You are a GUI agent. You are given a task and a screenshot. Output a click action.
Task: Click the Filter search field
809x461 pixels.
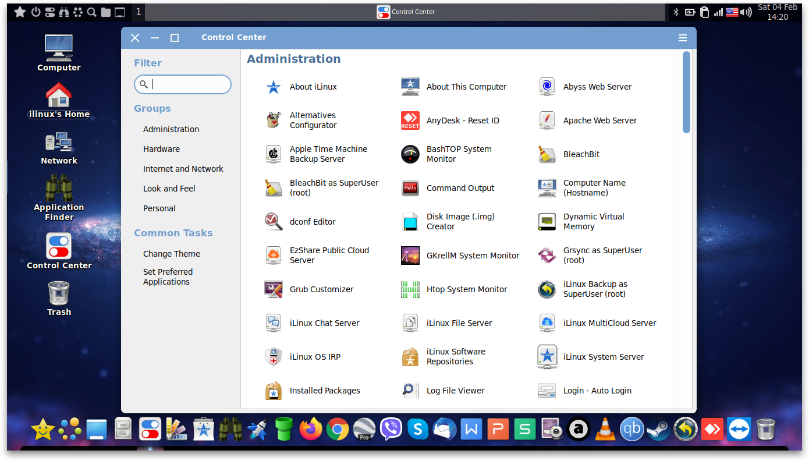[x=183, y=84]
